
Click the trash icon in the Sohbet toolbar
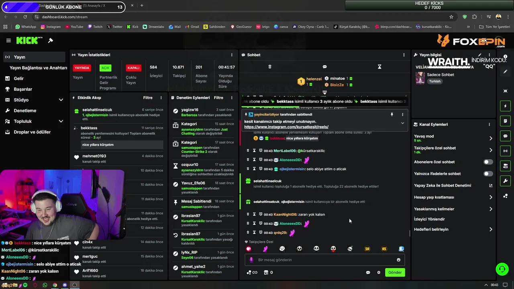pyautogui.click(x=270, y=67)
